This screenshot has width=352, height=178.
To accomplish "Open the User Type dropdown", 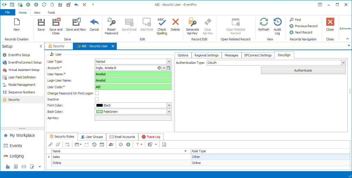I will pos(169,62).
